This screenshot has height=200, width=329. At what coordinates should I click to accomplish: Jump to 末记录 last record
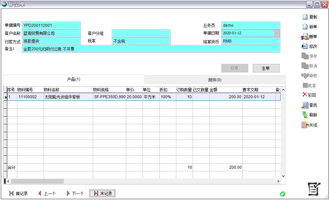pyautogui.click(x=102, y=193)
